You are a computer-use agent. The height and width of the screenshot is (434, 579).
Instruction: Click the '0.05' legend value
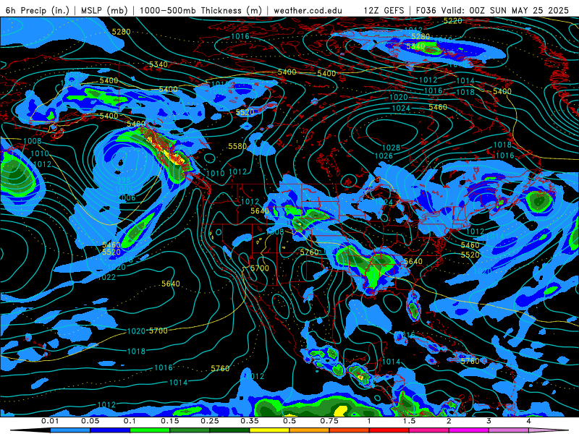click(90, 421)
